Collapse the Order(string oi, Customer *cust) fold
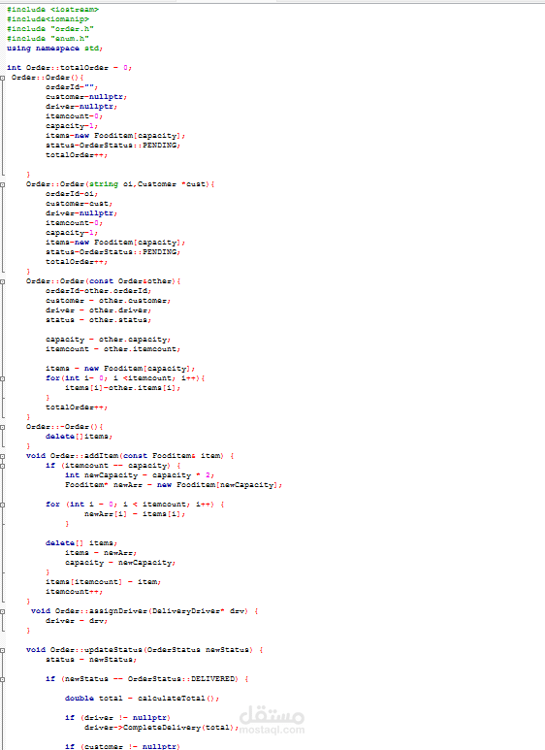The width and height of the screenshot is (545, 750). (2, 184)
